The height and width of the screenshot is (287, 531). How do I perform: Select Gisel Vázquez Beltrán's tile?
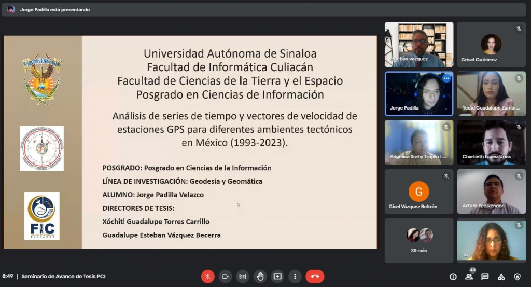(419, 192)
